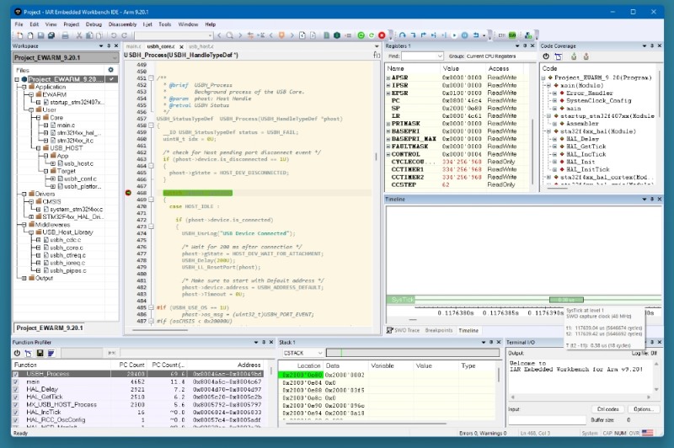Click the red Stop Debugging toolbar icon
This screenshot has width=674, height=448.
click(x=382, y=35)
